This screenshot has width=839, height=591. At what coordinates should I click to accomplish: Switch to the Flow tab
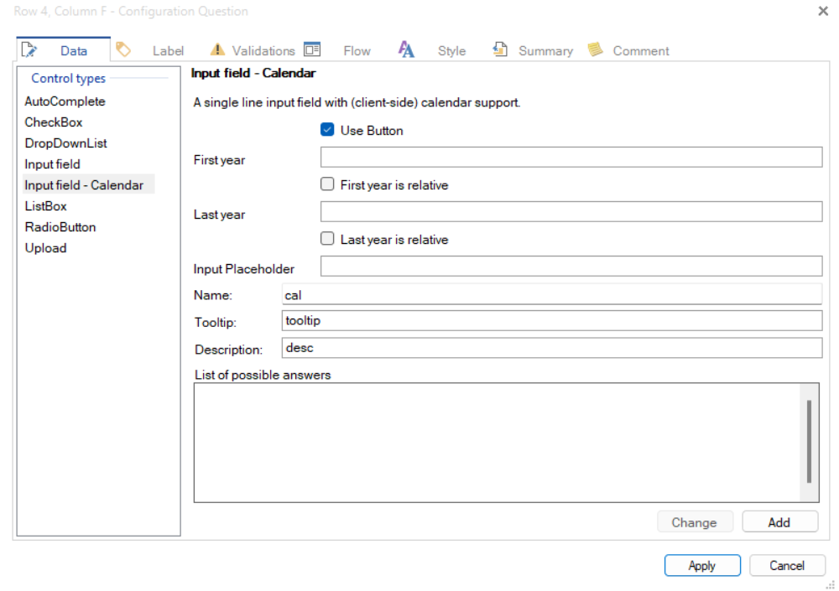tap(357, 51)
